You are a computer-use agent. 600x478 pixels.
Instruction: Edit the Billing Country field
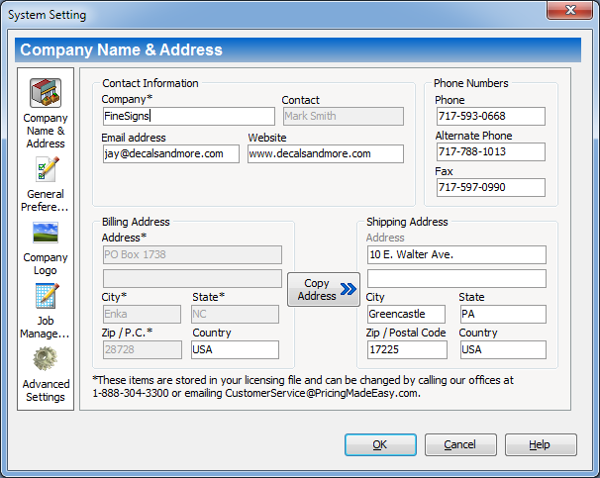click(234, 350)
